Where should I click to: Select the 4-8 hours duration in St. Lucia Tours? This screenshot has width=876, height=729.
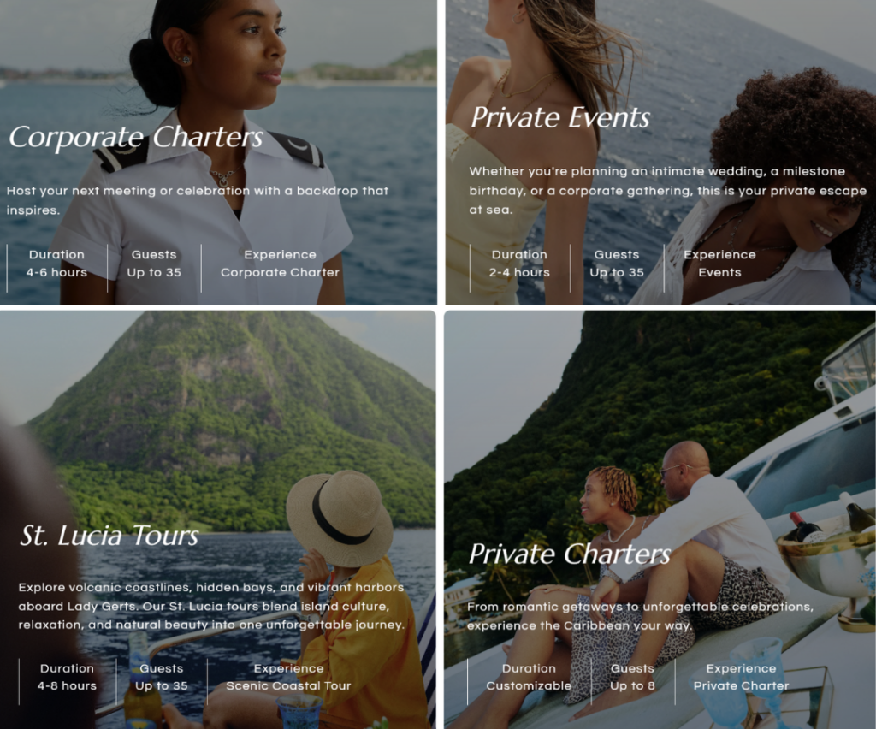[67, 686]
